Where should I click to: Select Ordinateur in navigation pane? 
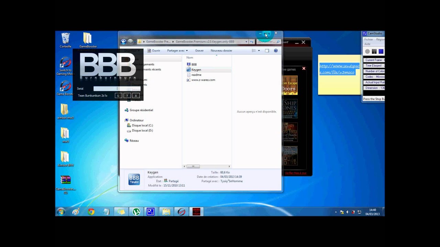[x=134, y=120]
